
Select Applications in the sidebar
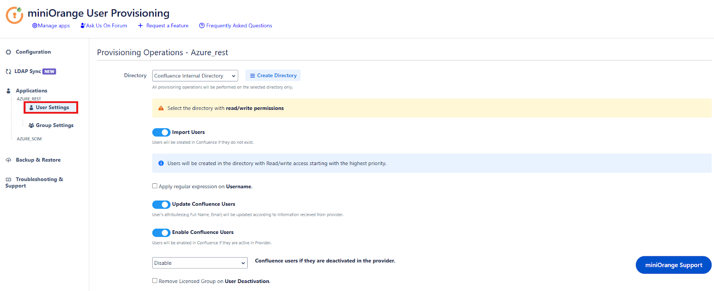point(31,91)
